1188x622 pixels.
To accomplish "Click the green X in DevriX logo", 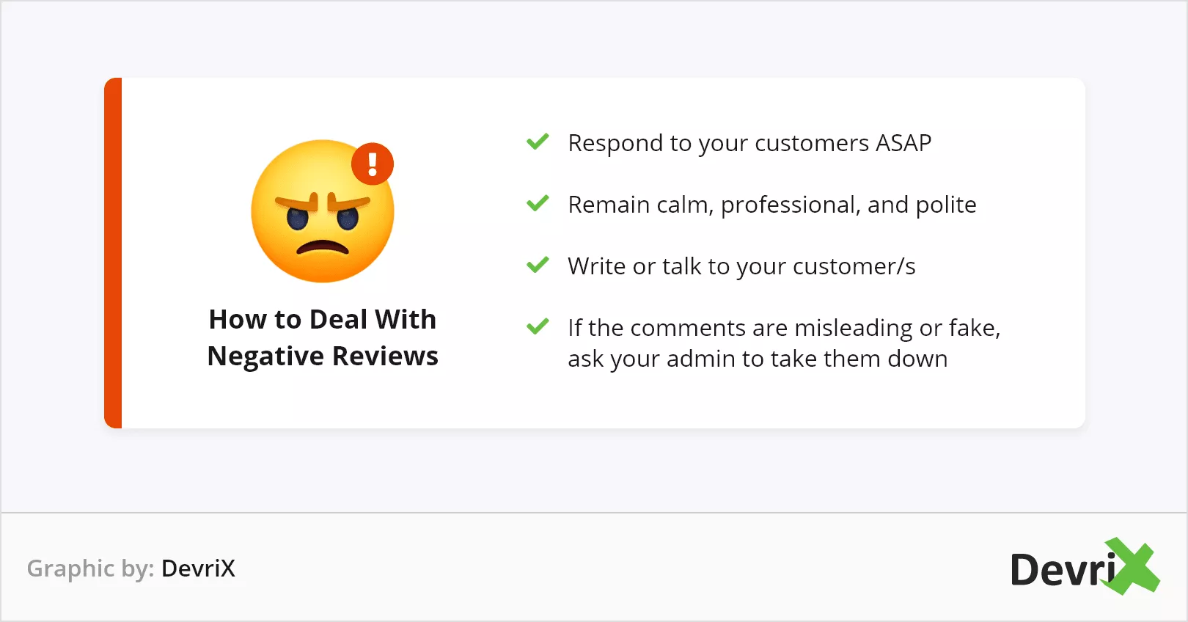I will tap(1133, 566).
